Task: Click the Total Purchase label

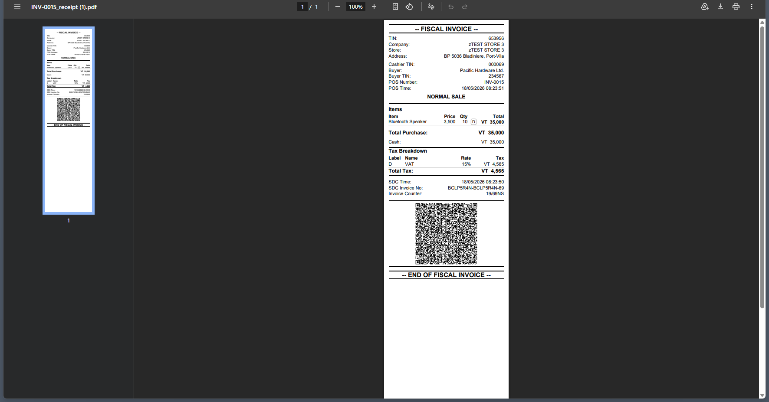Action: [x=408, y=133]
